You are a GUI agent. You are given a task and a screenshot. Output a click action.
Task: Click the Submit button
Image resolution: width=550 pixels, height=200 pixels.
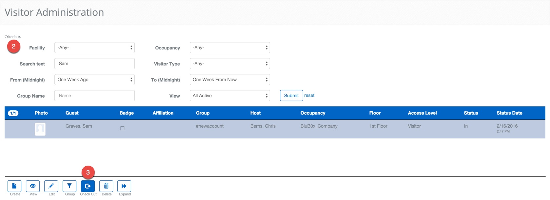pyautogui.click(x=291, y=96)
